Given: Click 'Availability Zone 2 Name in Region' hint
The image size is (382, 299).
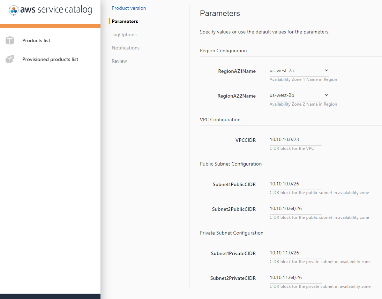Looking at the screenshot, I should (303, 104).
